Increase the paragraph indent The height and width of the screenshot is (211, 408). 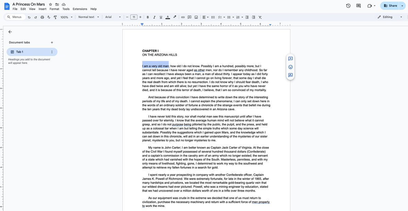tap(254, 17)
